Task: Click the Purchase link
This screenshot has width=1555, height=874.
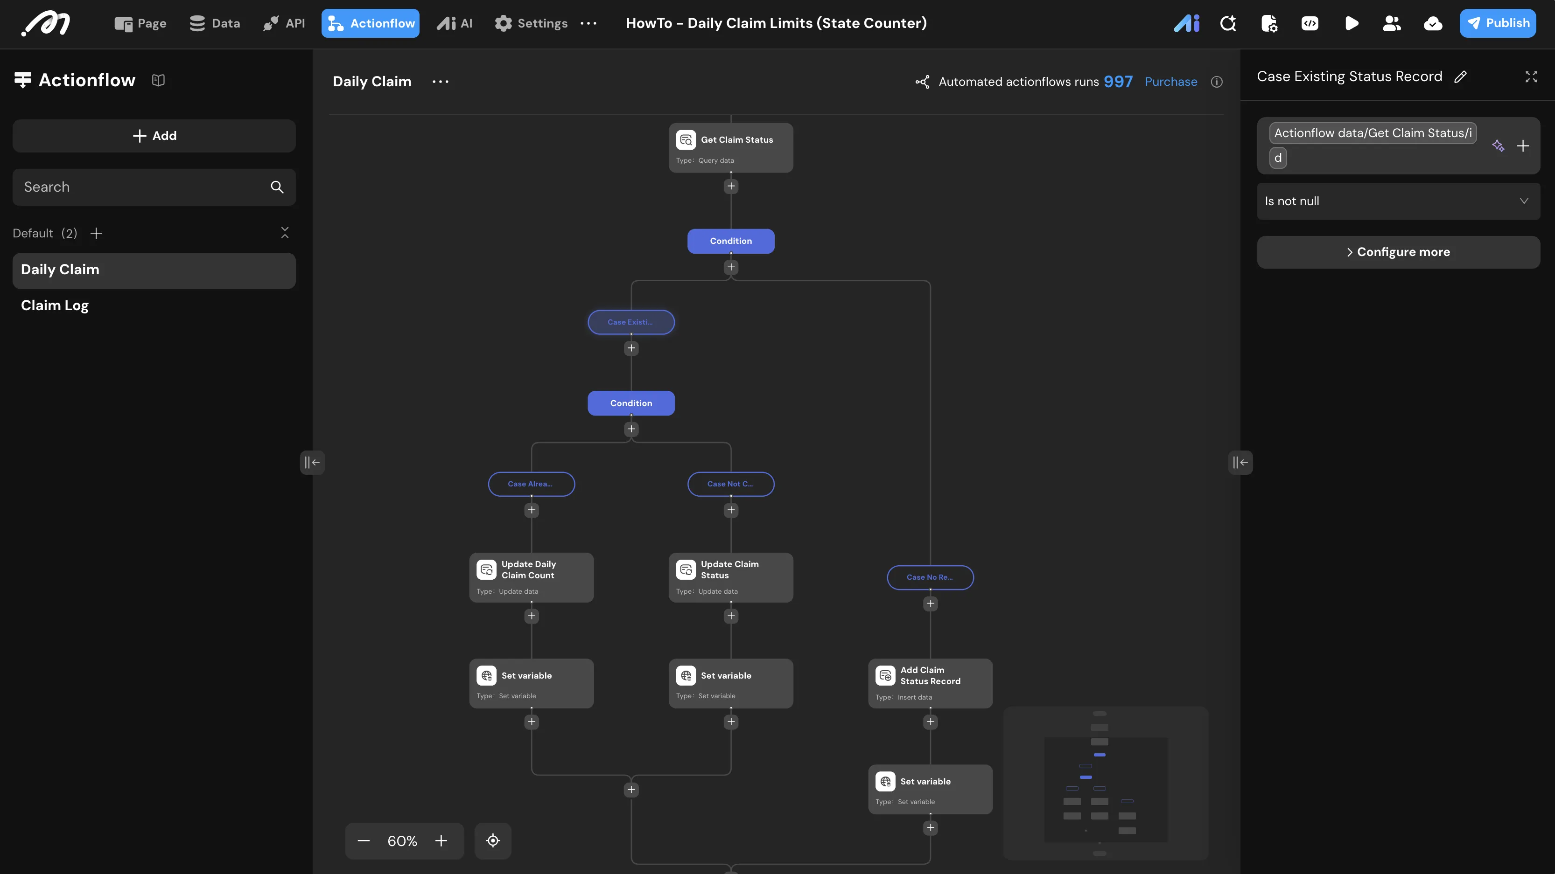Action: pyautogui.click(x=1170, y=82)
